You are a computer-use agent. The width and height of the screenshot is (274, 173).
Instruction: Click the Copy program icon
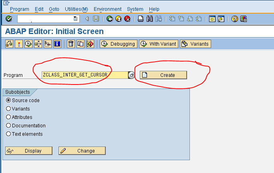pos(81,44)
